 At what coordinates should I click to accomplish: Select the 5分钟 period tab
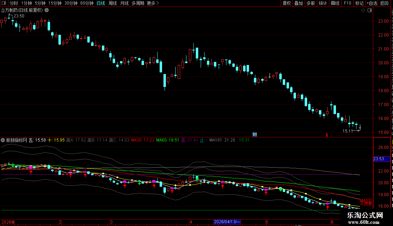pyautogui.click(x=40, y=3)
